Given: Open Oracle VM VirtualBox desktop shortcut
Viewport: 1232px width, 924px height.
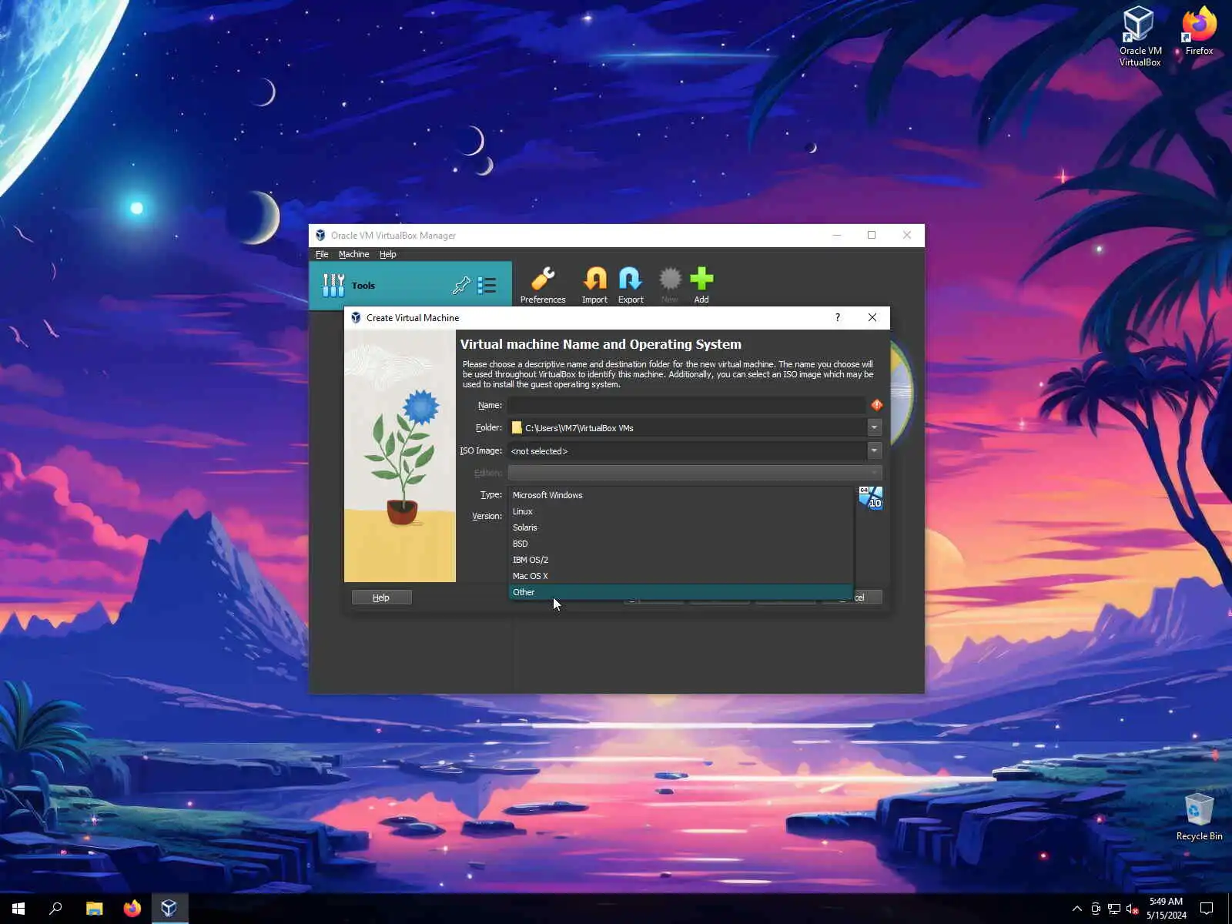Looking at the screenshot, I should coord(1140,36).
